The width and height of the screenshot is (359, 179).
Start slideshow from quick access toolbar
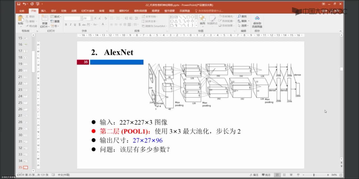coord(38,4)
